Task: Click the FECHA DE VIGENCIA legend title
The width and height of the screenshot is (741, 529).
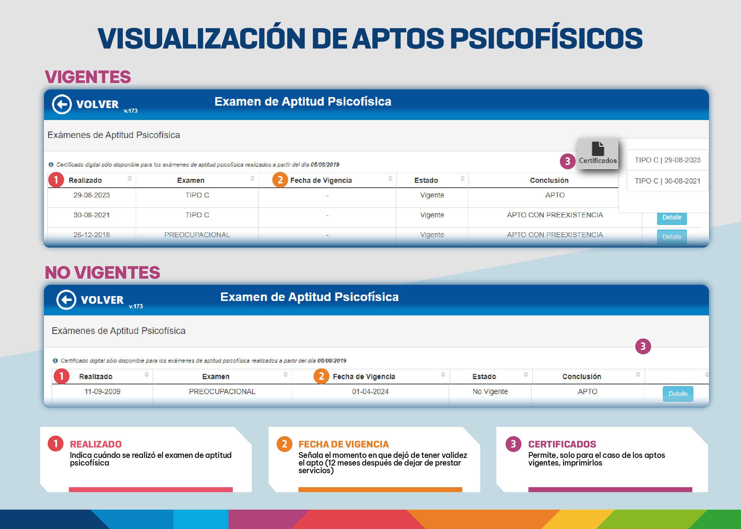Action: coord(344,444)
